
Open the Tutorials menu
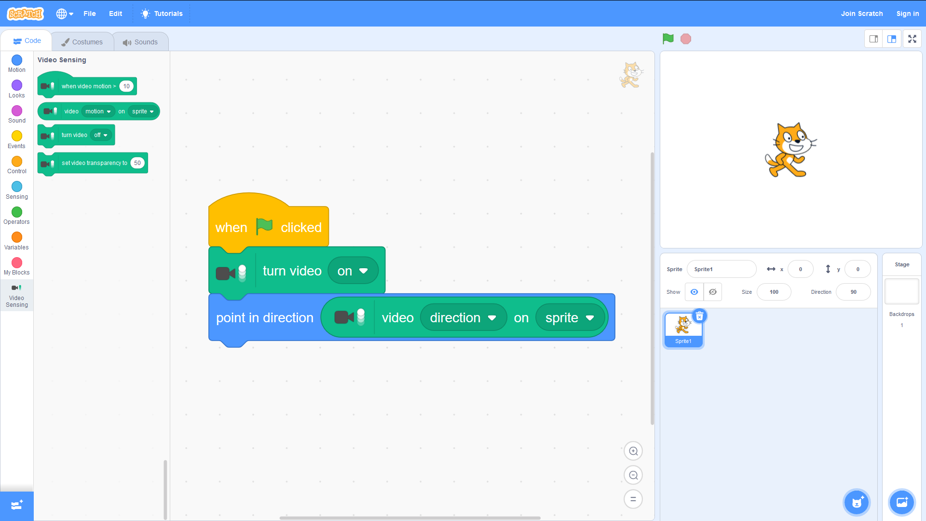click(161, 14)
